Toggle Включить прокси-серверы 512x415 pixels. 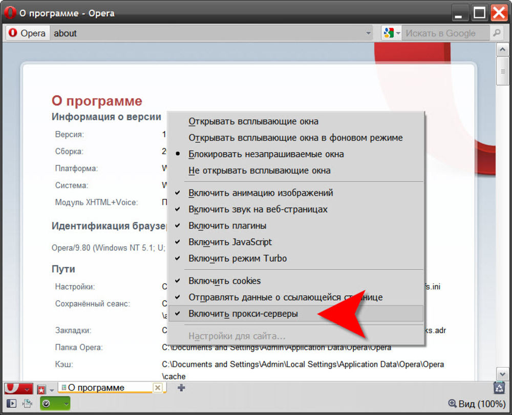(x=296, y=314)
